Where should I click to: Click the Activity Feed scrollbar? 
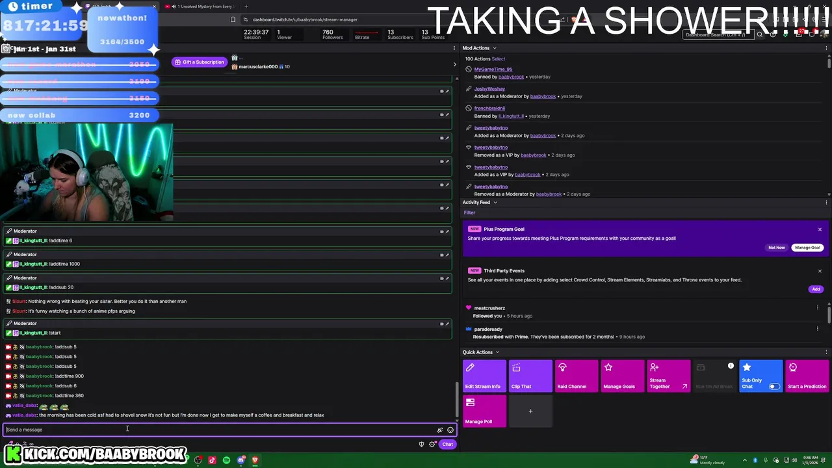tap(829, 314)
